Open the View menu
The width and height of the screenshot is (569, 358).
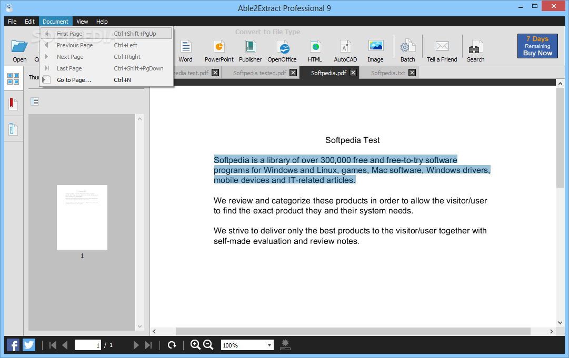pos(82,22)
